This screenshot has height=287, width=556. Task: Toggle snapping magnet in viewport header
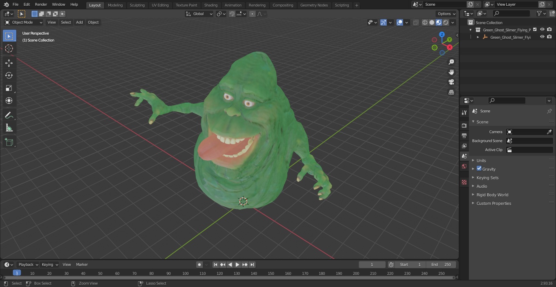tap(232, 14)
